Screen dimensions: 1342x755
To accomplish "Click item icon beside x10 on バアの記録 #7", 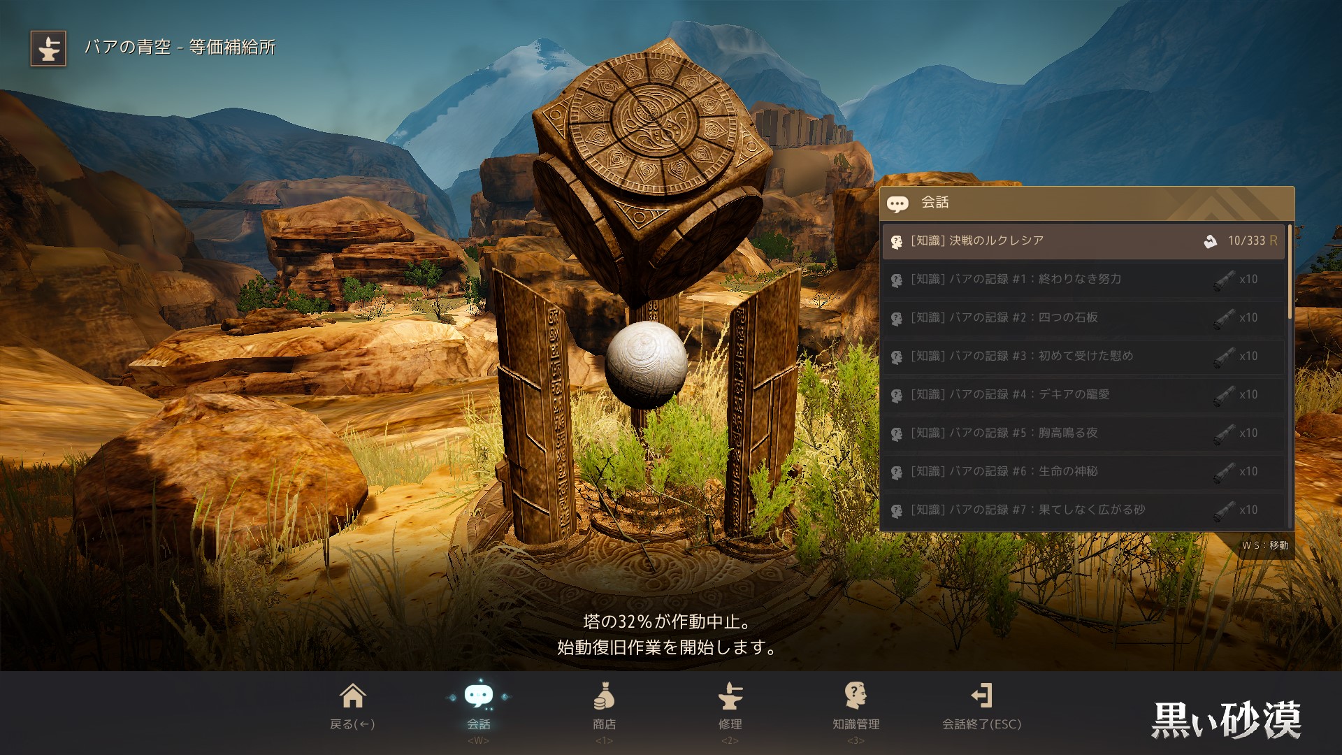I will tap(1224, 510).
